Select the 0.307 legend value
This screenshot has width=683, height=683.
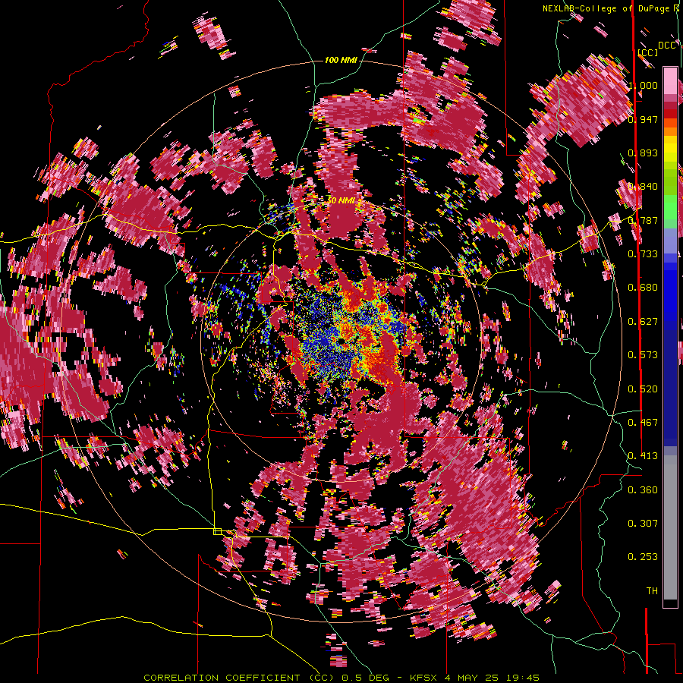pyautogui.click(x=643, y=524)
